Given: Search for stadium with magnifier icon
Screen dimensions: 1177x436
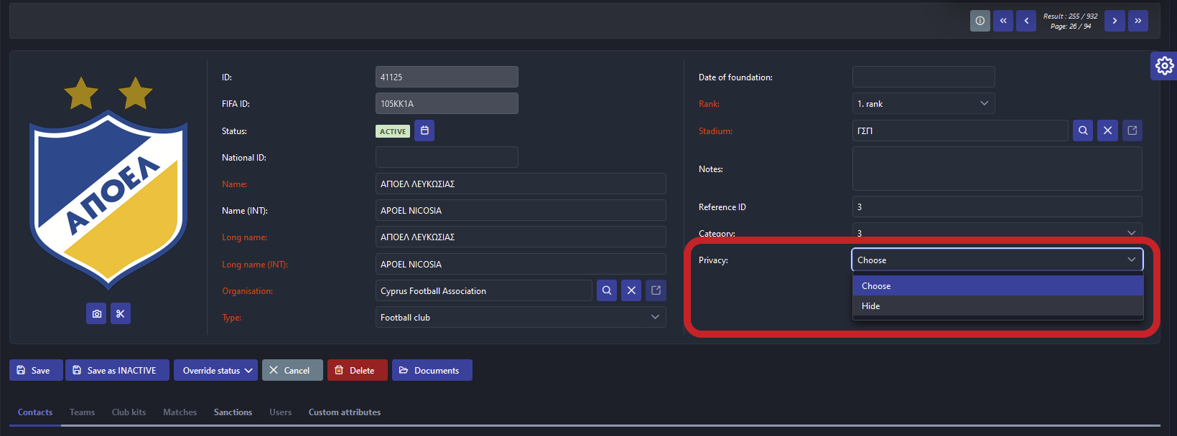Looking at the screenshot, I should tap(1083, 131).
